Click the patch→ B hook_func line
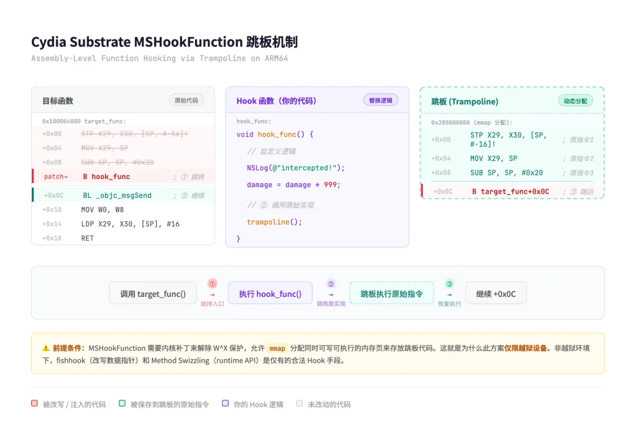 [123, 176]
